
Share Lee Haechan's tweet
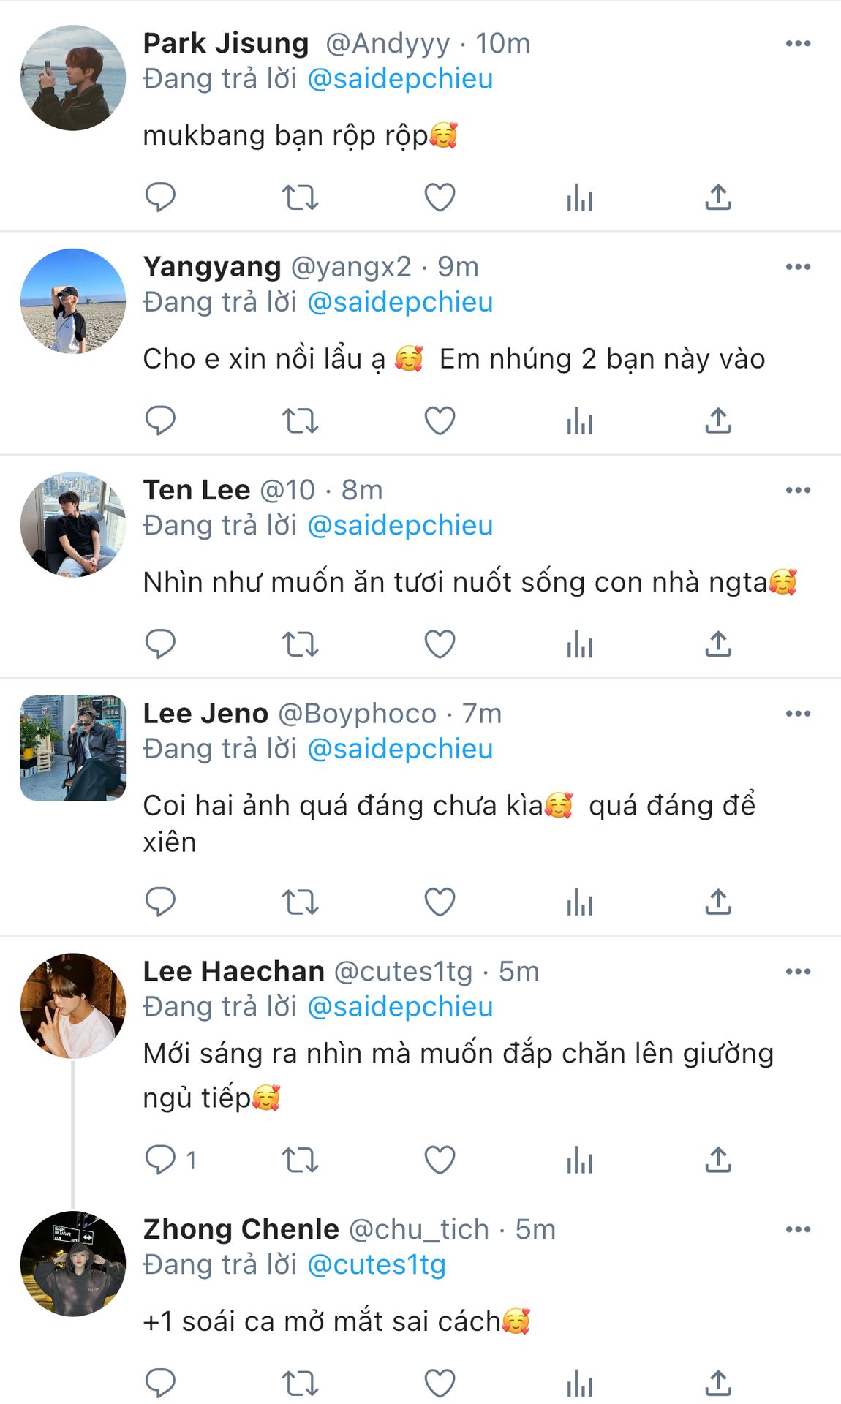[718, 1160]
